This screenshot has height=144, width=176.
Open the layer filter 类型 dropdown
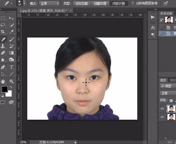click(168, 86)
